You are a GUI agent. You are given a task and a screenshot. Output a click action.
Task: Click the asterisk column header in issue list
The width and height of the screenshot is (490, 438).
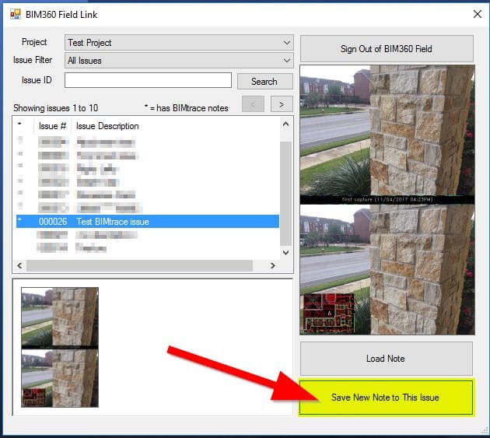20,124
